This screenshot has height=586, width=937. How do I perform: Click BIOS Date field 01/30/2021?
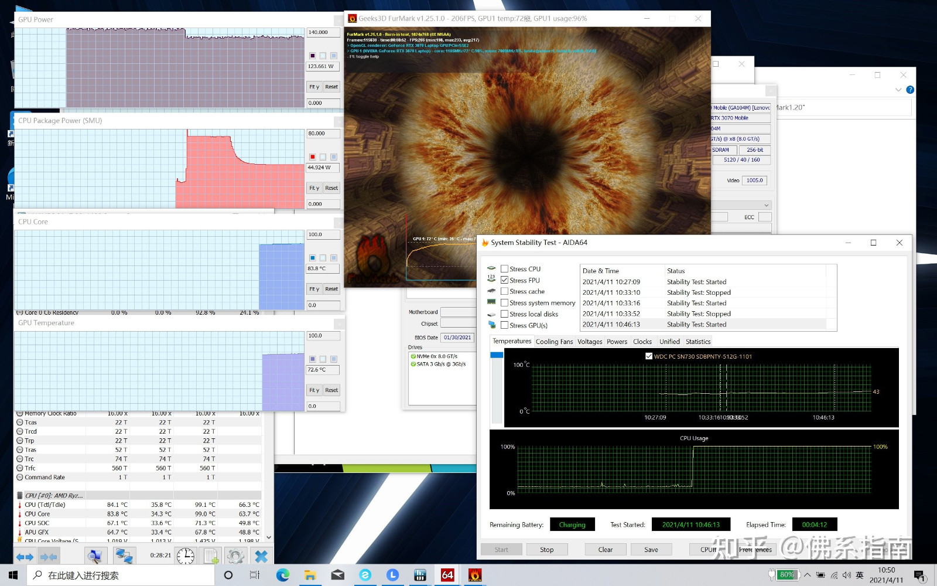point(457,338)
